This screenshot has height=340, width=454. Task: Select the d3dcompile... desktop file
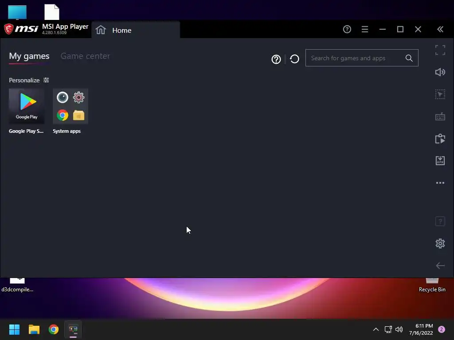(17, 286)
